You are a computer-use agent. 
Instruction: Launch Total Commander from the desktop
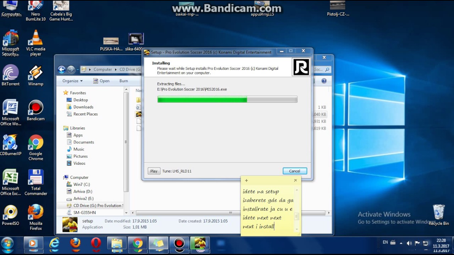click(35, 182)
